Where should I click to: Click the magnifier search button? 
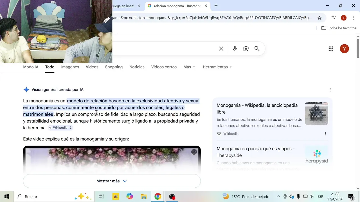257,49
